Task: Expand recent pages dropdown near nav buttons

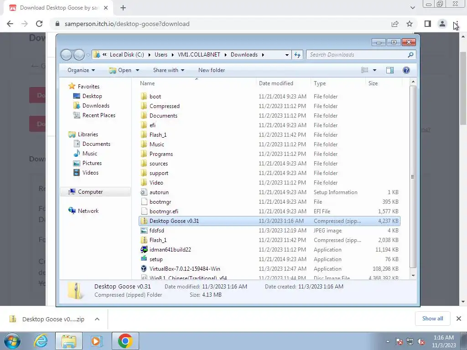Action: pos(88,55)
